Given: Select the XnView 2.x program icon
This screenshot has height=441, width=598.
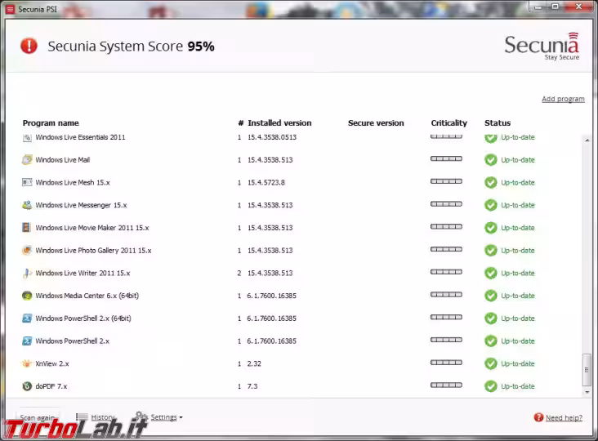Looking at the screenshot, I should pyautogui.click(x=27, y=363).
